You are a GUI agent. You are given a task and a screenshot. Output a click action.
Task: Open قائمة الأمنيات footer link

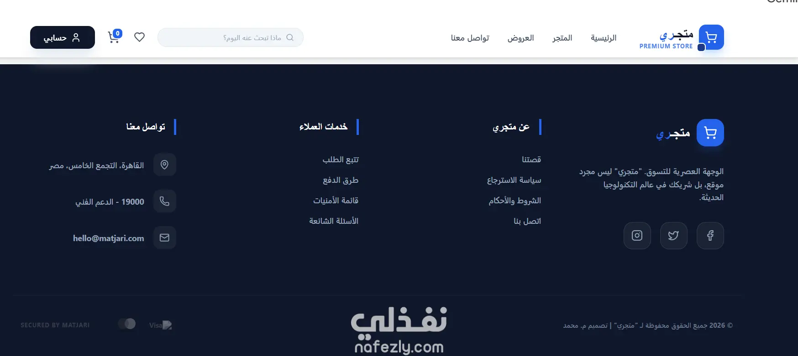pos(336,201)
